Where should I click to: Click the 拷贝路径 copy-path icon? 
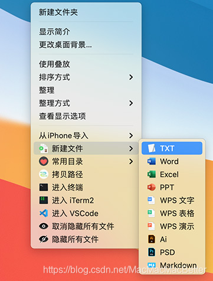[x=44, y=174]
